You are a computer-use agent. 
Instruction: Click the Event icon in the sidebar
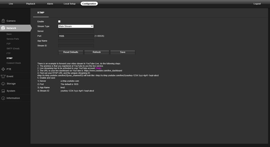click(x=3, y=76)
